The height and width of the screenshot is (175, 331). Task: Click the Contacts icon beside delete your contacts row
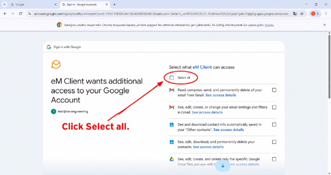pyautogui.click(x=172, y=142)
